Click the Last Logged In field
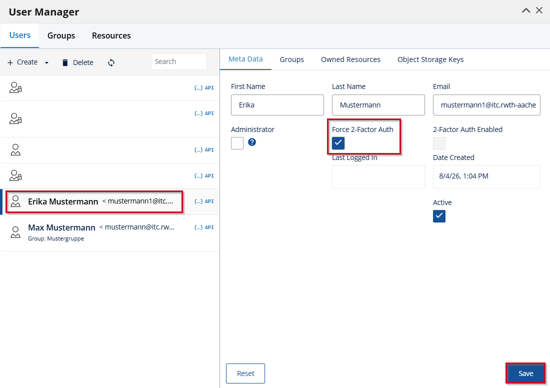The image size is (550, 388). (x=378, y=177)
